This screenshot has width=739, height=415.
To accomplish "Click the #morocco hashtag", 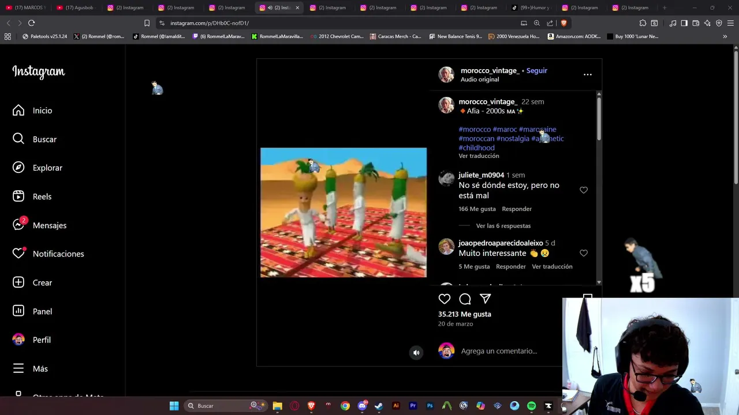I will (475, 129).
